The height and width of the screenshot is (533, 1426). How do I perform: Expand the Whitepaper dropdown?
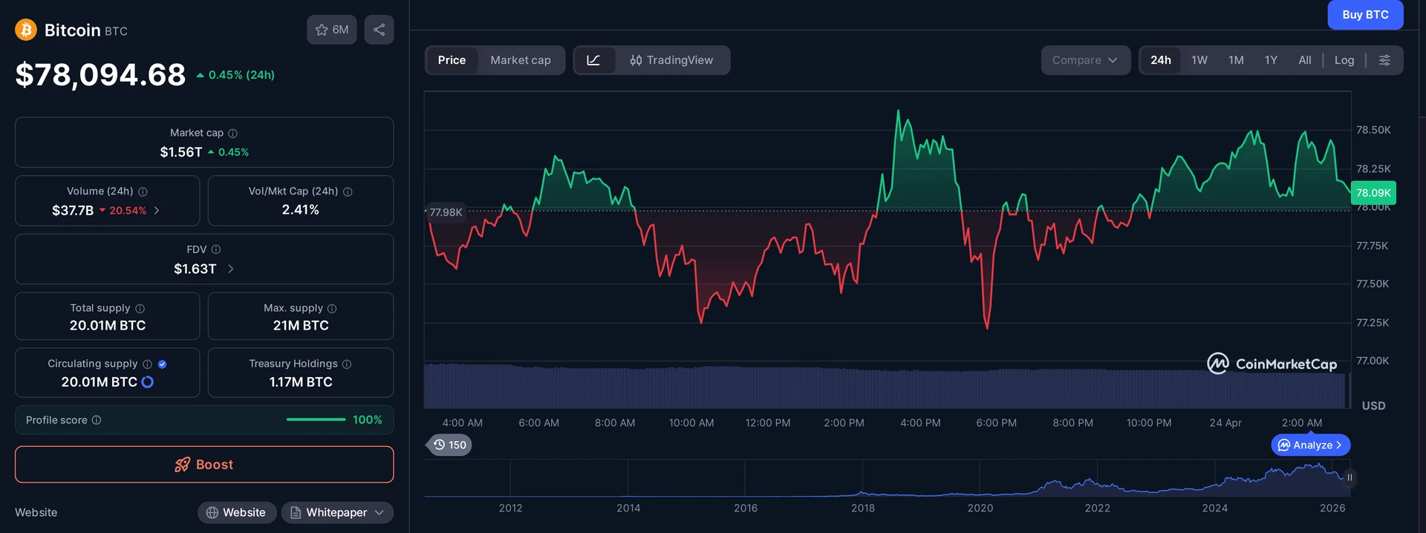337,512
